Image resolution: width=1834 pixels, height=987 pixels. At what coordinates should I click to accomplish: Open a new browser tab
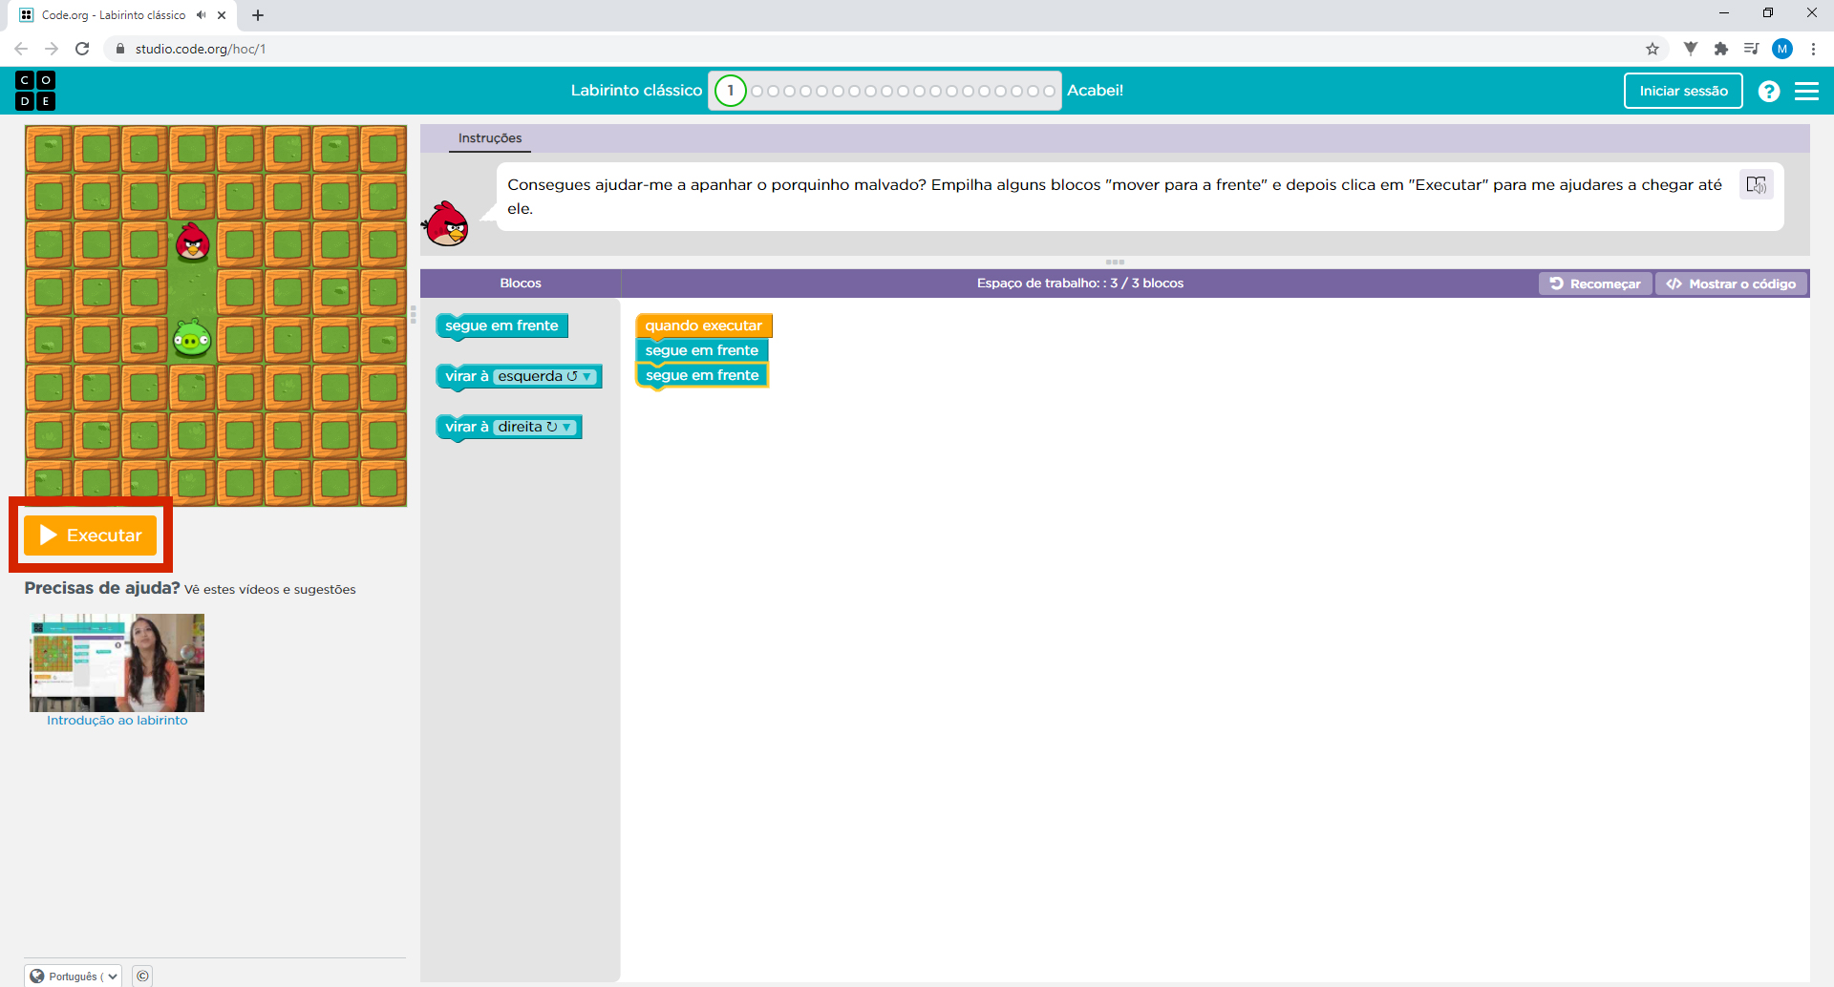tap(258, 15)
